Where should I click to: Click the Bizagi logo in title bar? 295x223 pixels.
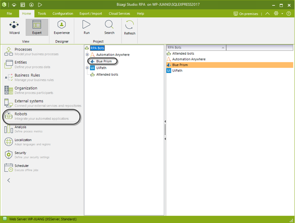(x=4, y=5)
